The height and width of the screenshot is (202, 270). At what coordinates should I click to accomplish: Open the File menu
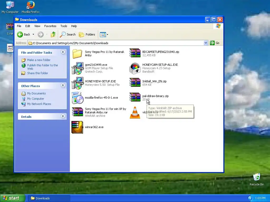pos(19,26)
